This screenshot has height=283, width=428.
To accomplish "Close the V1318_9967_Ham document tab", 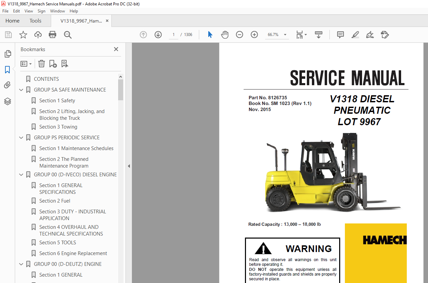I will pyautogui.click(x=107, y=21).
